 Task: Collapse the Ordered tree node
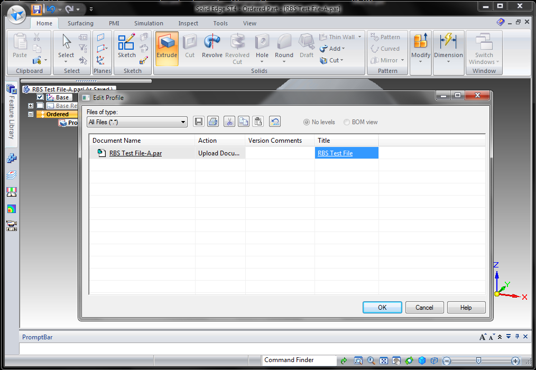pyautogui.click(x=31, y=114)
